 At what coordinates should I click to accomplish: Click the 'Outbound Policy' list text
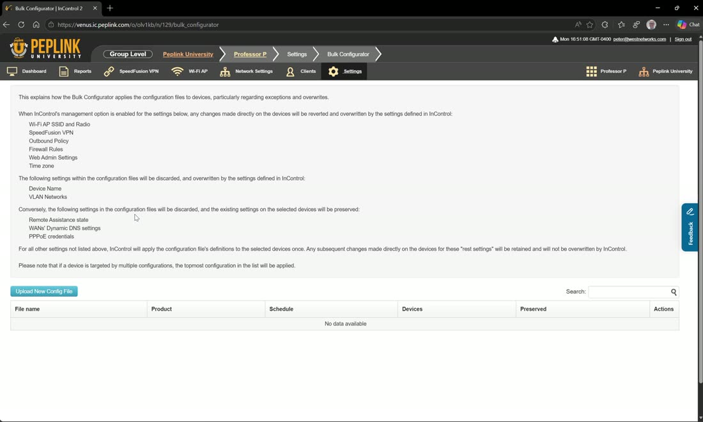pyautogui.click(x=49, y=141)
